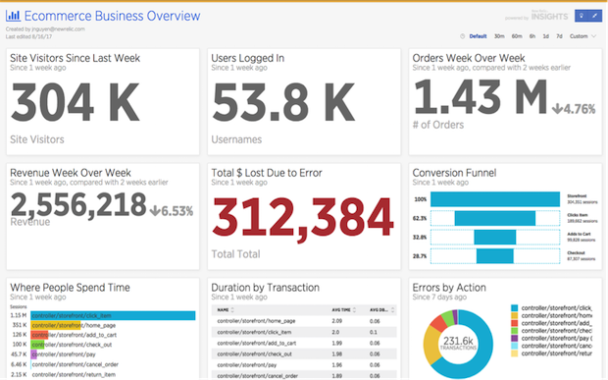
Task: Click the home_page row in Duration table
Action: pos(304,321)
